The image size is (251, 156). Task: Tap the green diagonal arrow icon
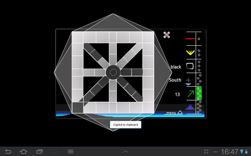tap(191, 94)
